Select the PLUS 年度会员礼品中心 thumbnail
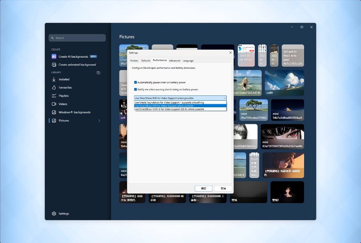Viewport: 361px width, 243px height. coord(254,165)
